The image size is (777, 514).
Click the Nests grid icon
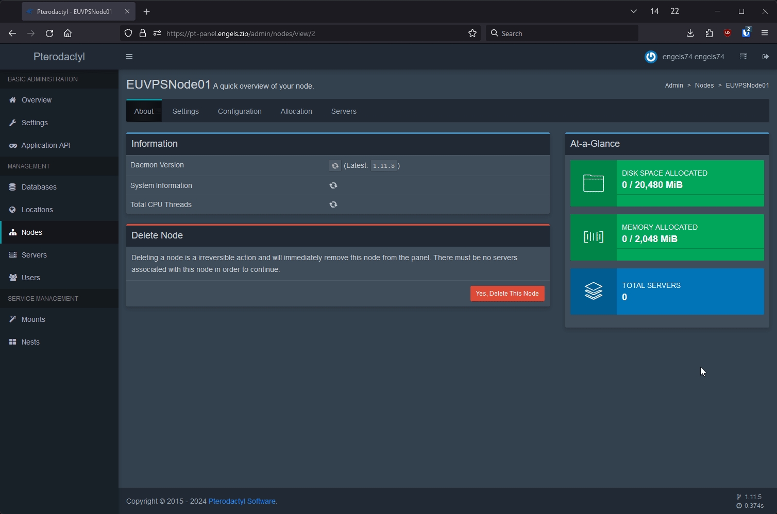click(x=12, y=342)
